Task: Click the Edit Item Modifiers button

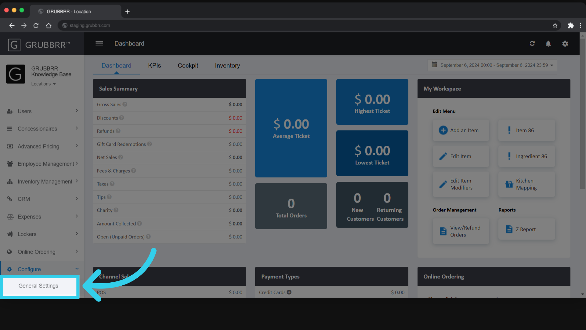Action: (x=461, y=184)
